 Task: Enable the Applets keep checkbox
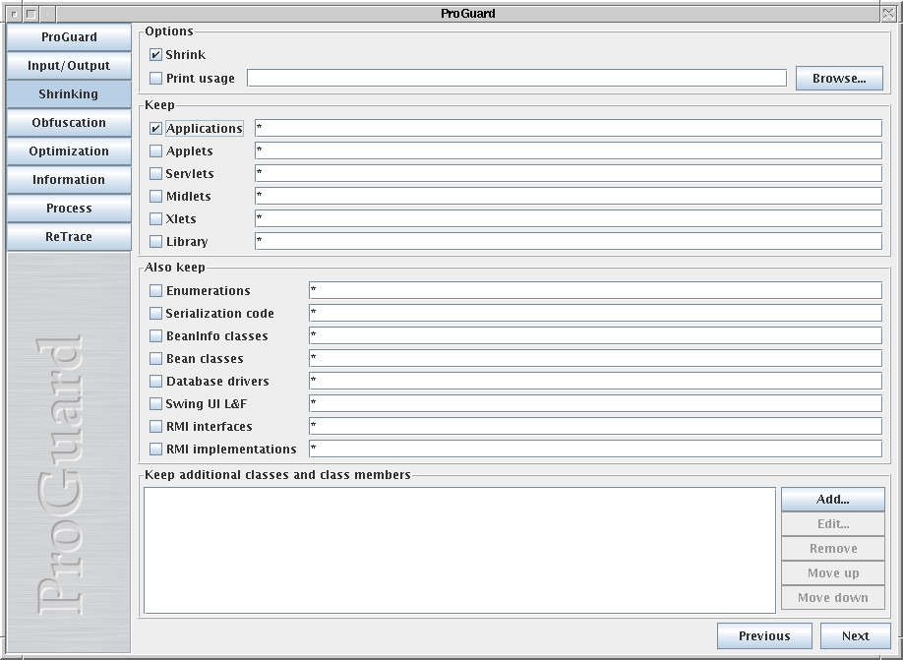156,151
